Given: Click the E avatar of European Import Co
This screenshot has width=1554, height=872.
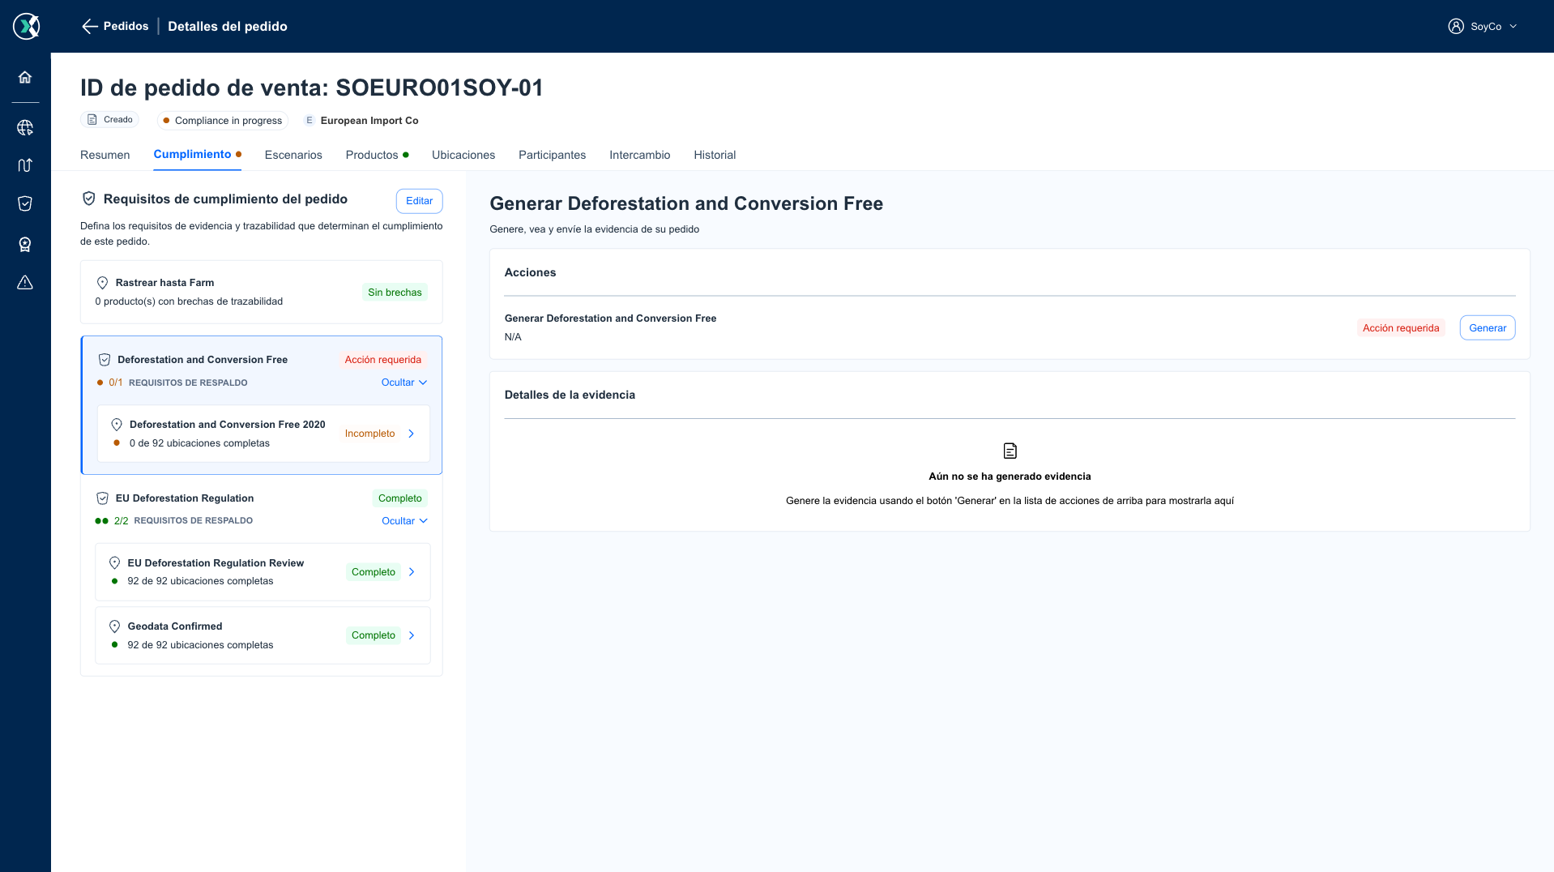Looking at the screenshot, I should pyautogui.click(x=310, y=121).
